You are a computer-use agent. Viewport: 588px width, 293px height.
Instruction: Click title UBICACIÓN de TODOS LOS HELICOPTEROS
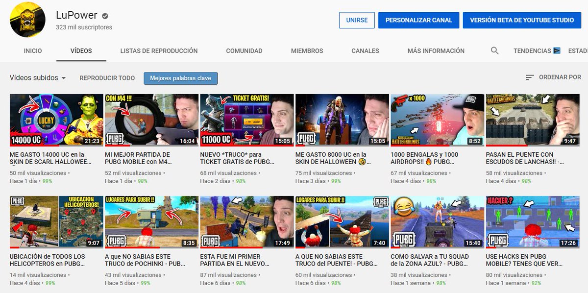pyautogui.click(x=48, y=260)
